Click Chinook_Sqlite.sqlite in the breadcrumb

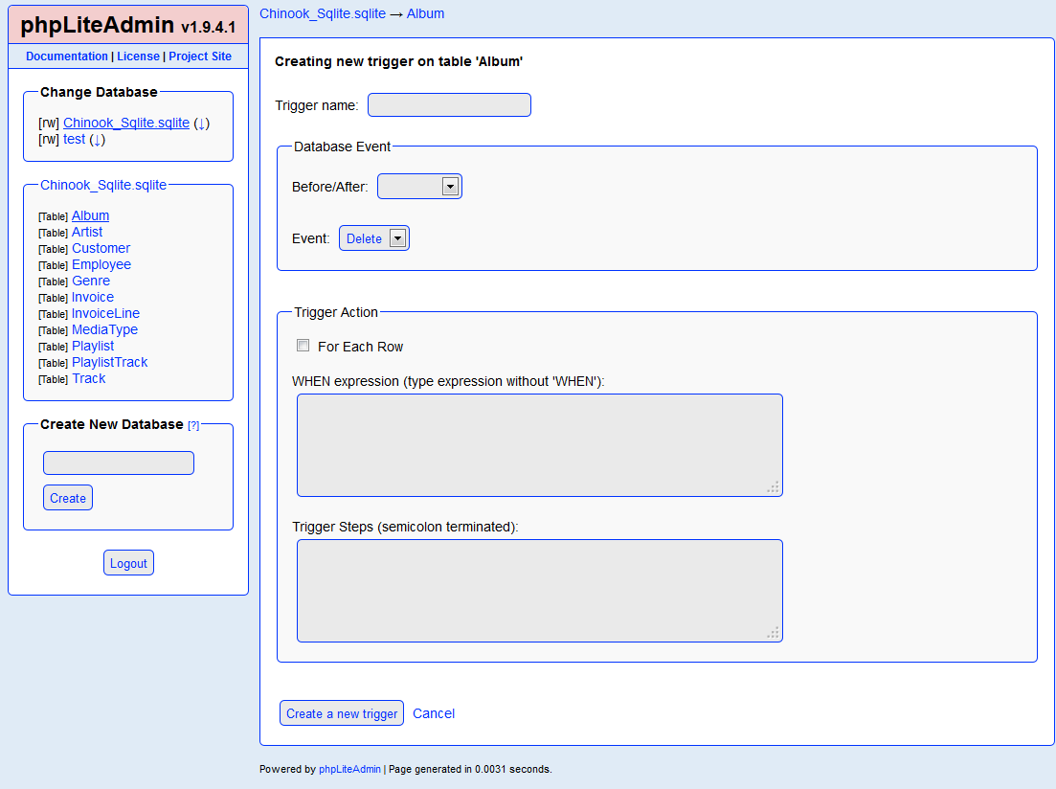pos(323,13)
